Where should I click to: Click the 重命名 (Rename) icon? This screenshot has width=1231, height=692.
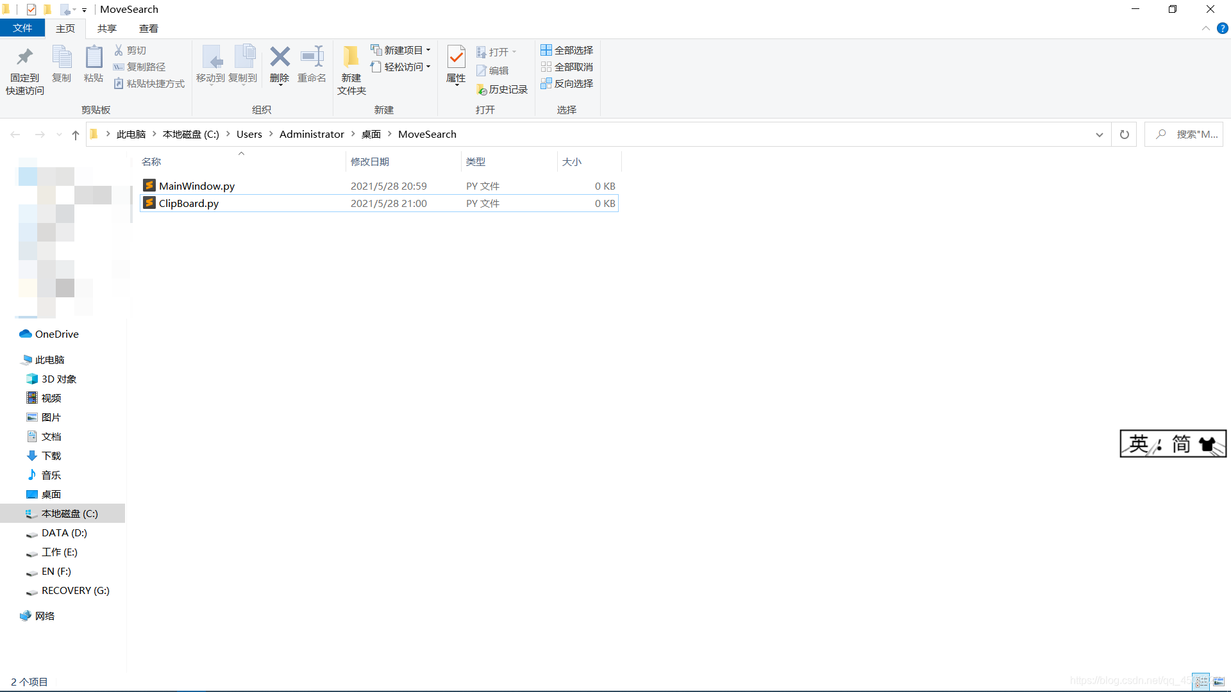(311, 63)
